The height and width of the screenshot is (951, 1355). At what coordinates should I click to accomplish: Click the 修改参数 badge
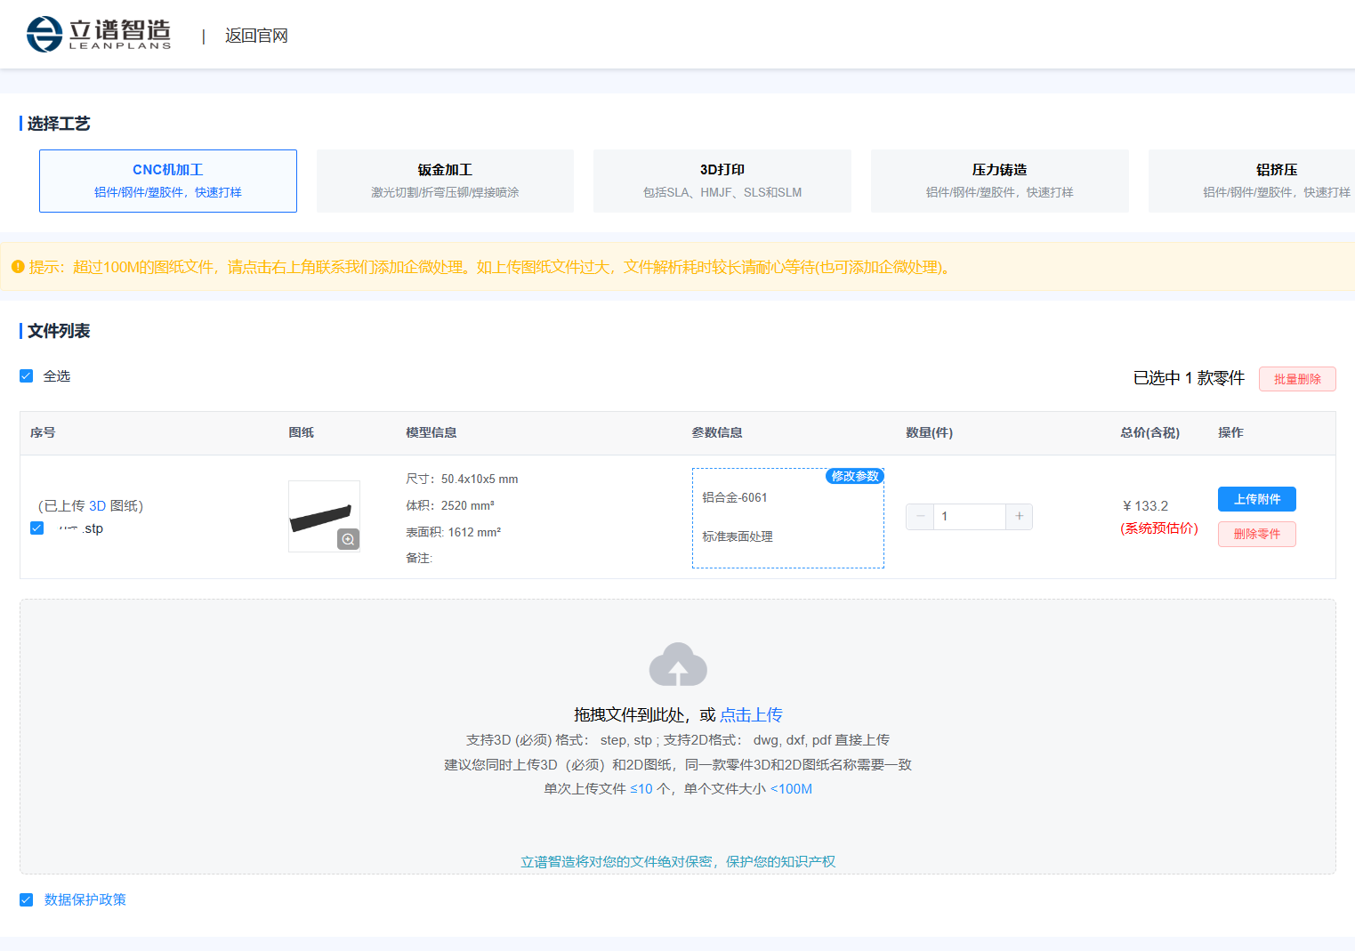[855, 476]
